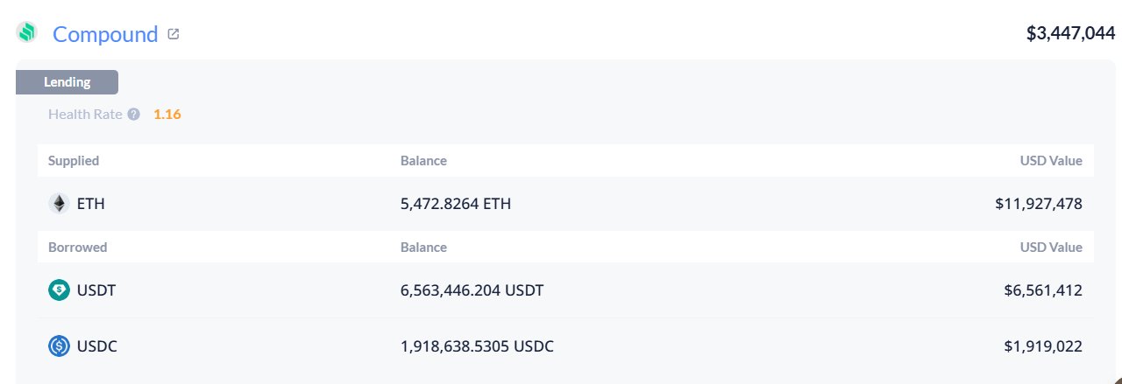Click the ETH USD value $11,927,478
Viewport: 1122px width, 384px height.
tap(1039, 204)
